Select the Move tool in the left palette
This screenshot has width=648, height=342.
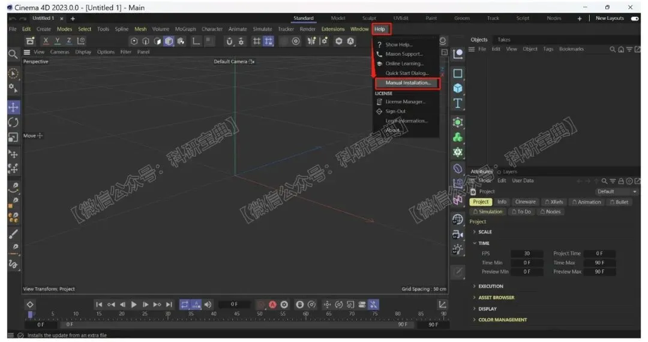13,107
